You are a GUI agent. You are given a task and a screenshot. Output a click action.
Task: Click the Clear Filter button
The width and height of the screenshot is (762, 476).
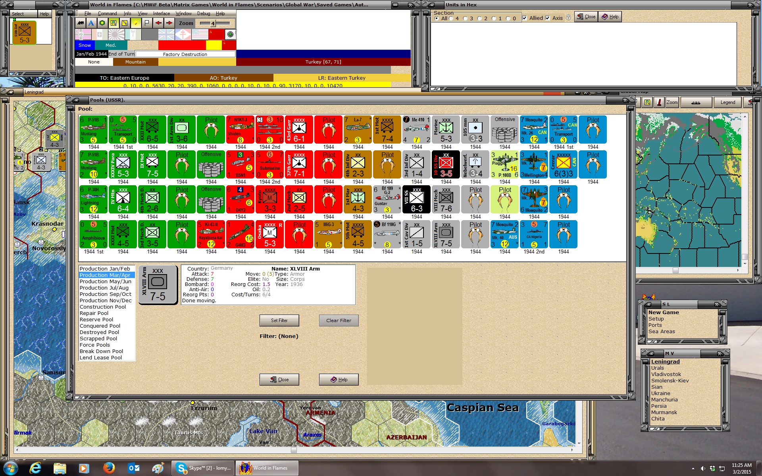339,321
